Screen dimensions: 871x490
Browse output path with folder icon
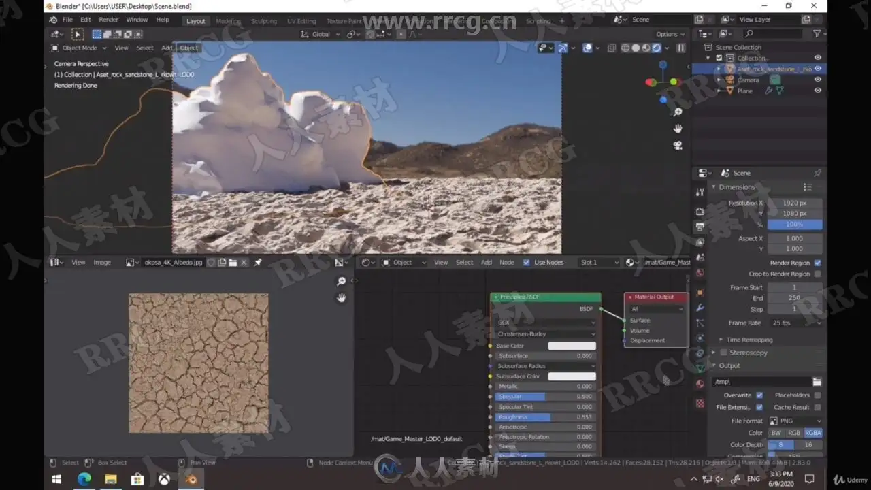pos(817,382)
